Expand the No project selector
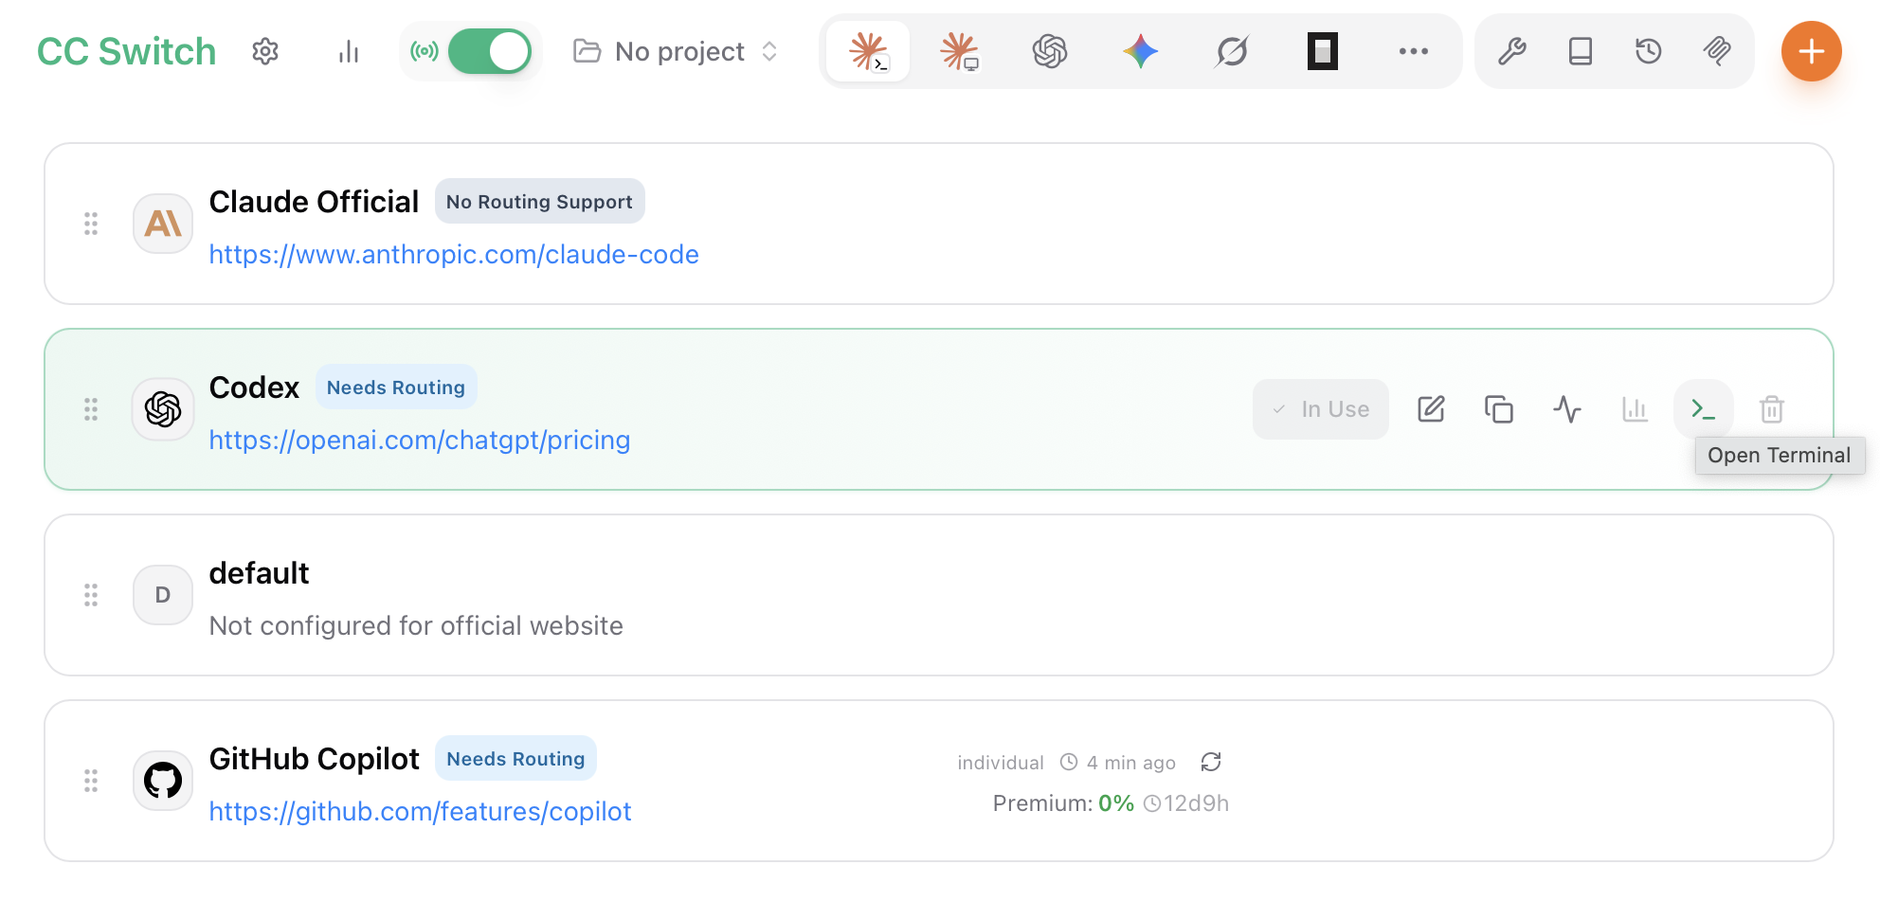 pyautogui.click(x=677, y=51)
